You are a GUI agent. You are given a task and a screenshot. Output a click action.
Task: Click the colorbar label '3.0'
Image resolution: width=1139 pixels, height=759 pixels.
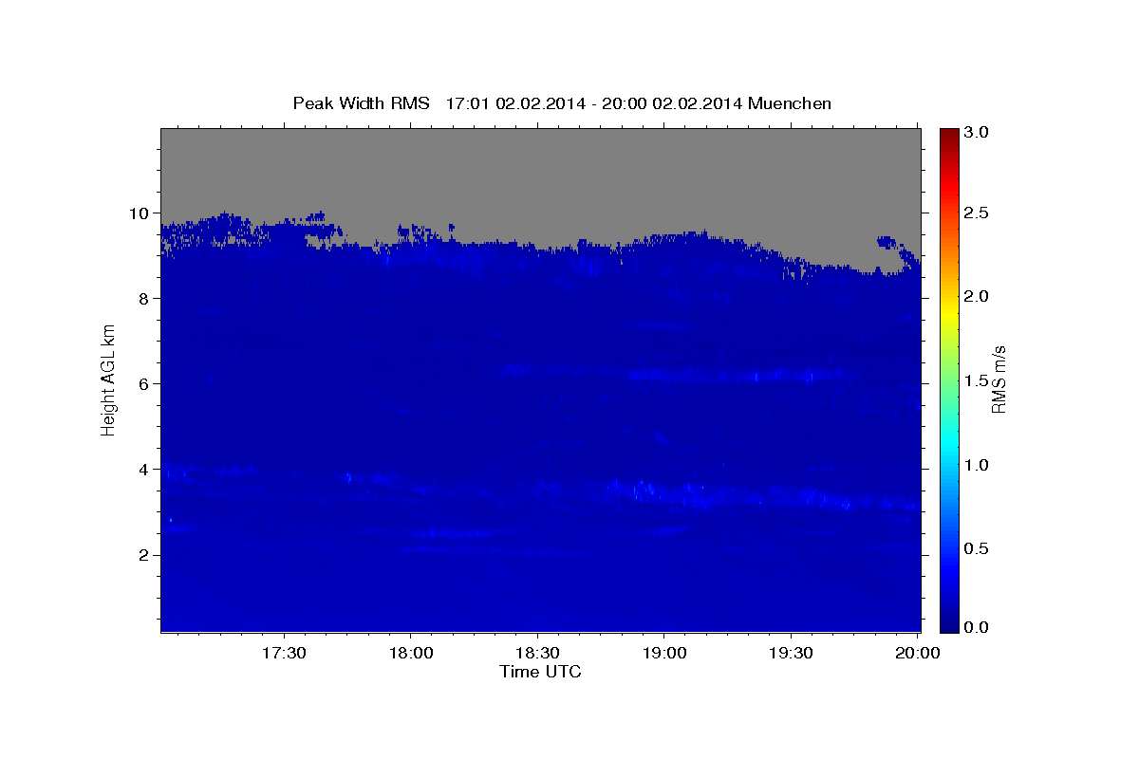pos(978,133)
